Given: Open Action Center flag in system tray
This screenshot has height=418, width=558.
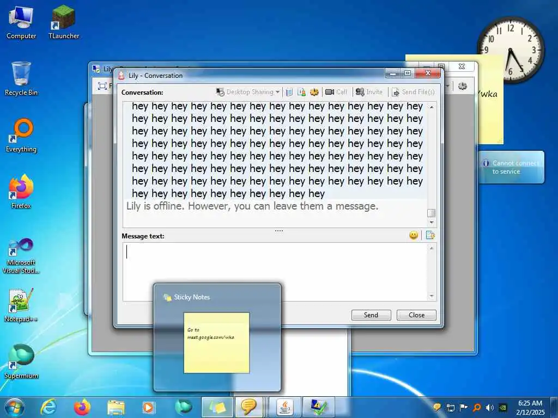Looking at the screenshot, I should tap(464, 407).
